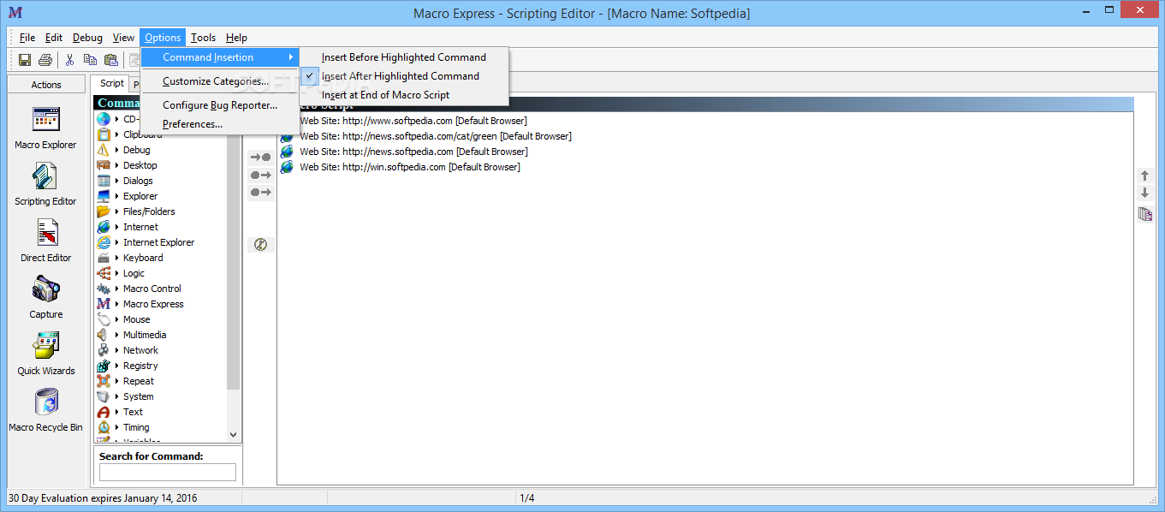
Task: Open the File menu
Action: tap(27, 38)
